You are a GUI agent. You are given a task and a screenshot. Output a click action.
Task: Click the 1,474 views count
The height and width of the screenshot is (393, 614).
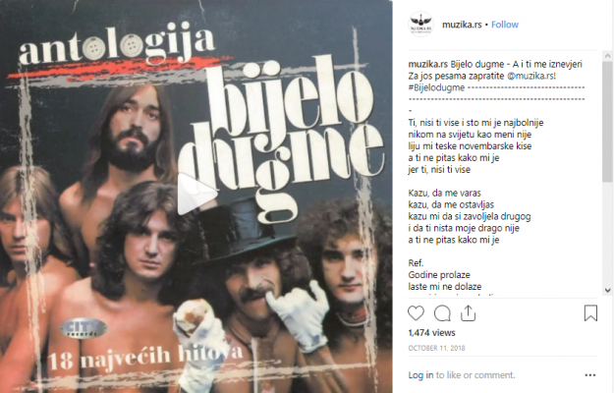431,333
